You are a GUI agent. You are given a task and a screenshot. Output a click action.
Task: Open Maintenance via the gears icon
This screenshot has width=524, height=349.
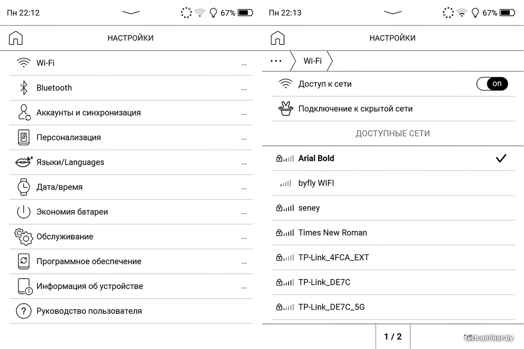(x=23, y=237)
